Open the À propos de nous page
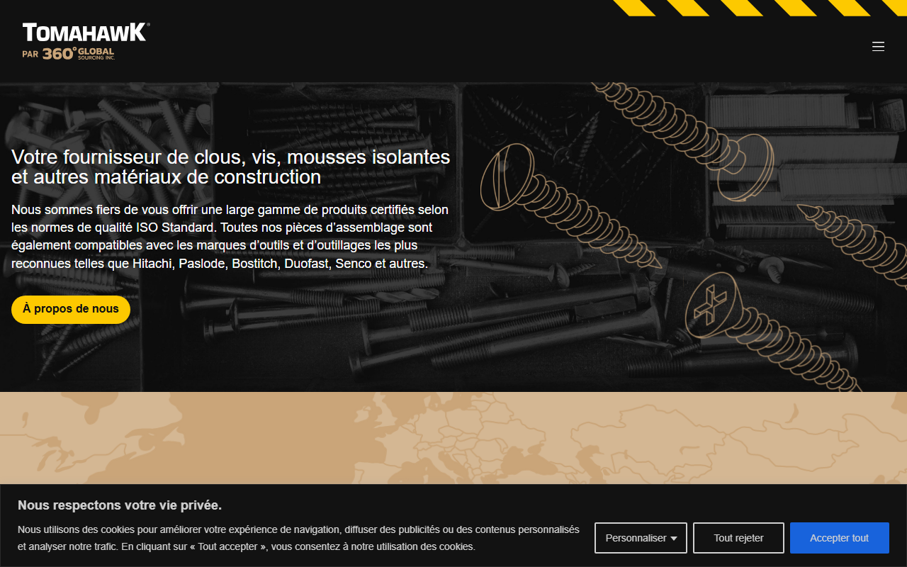 (71, 310)
